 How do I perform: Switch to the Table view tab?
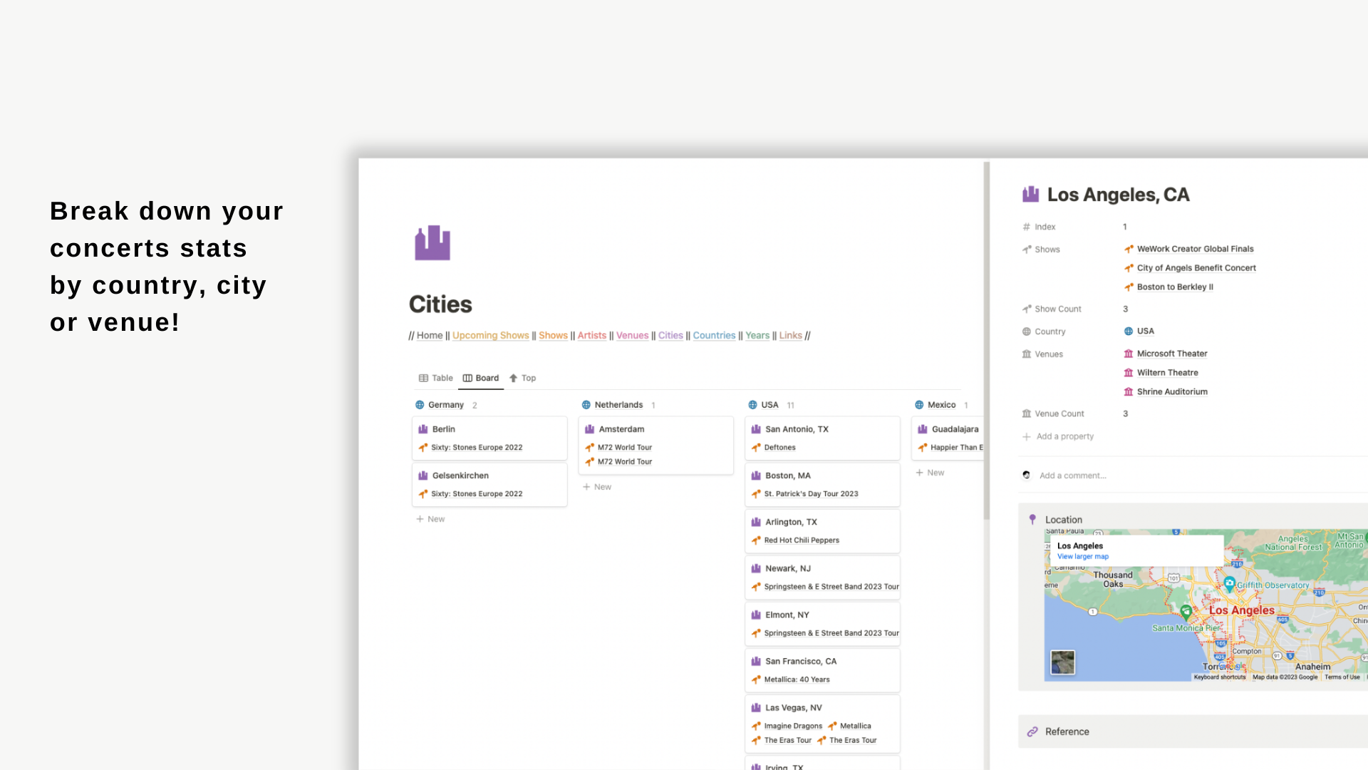point(435,378)
